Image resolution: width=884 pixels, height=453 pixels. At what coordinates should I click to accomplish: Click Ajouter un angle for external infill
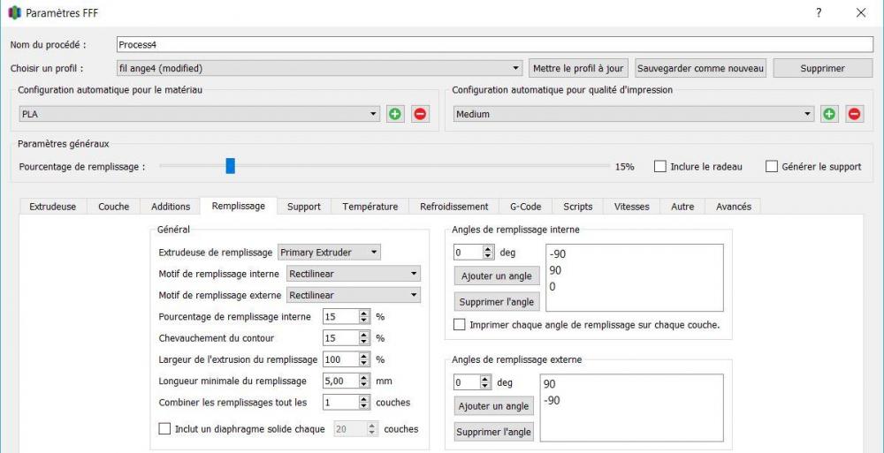(x=493, y=406)
